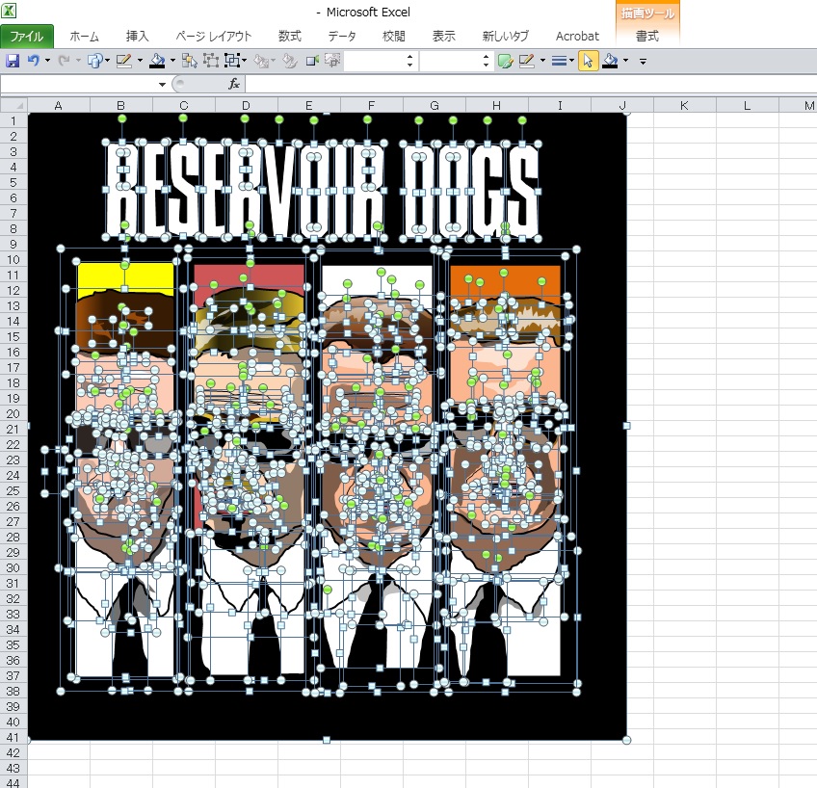
Task: Click the second outline pen icon
Action: point(527,61)
